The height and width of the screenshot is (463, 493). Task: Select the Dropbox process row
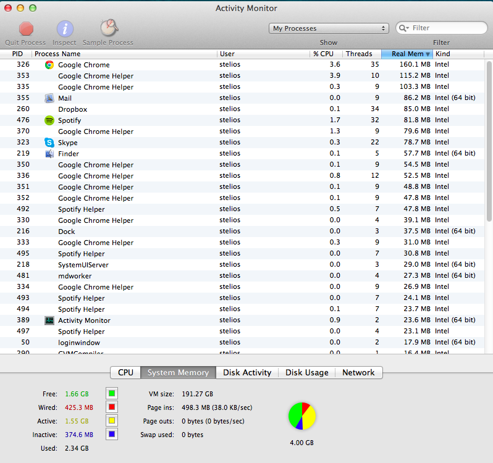pyautogui.click(x=242, y=109)
